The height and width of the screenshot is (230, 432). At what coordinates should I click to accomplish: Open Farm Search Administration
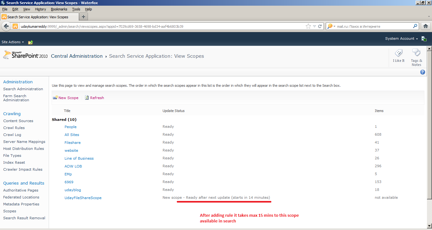click(x=16, y=98)
